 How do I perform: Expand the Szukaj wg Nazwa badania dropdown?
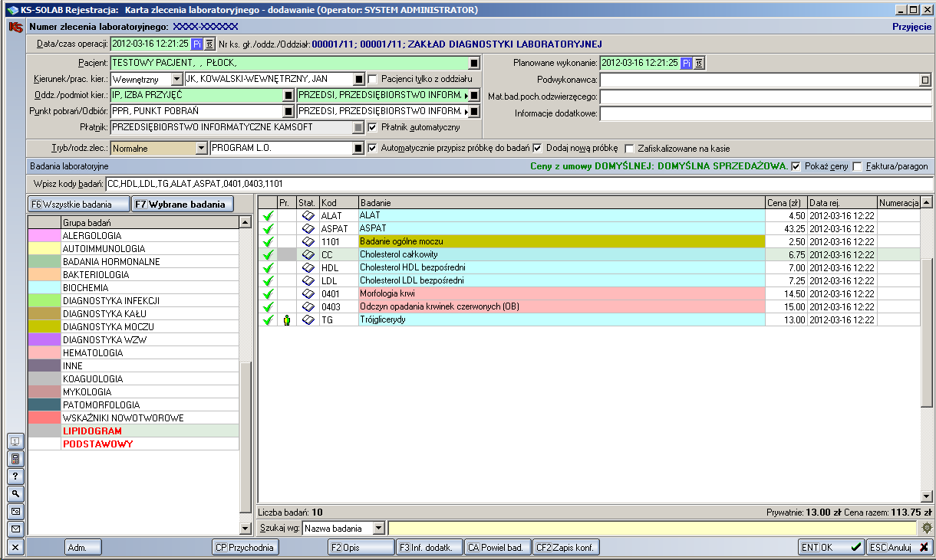378,528
